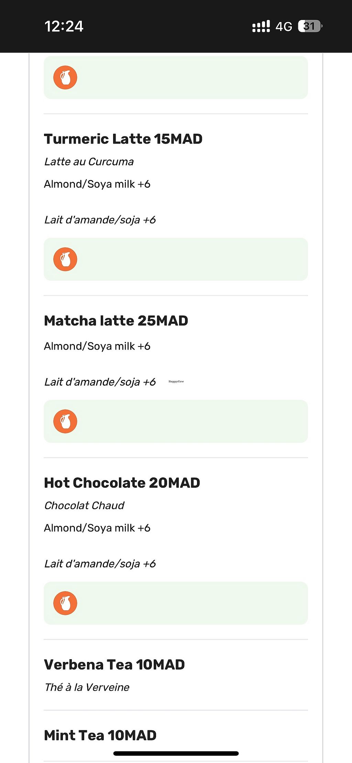352x763 pixels.
Task: Tap the Latte au Curcuma subtitle
Action: [89, 162]
